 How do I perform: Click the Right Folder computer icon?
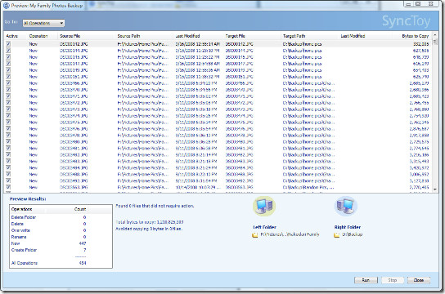pyautogui.click(x=345, y=206)
